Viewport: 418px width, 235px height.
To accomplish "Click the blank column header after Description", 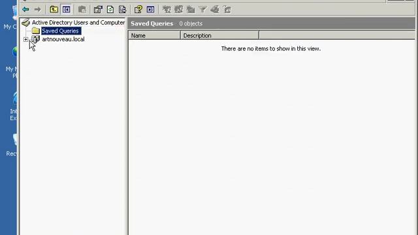I will (337, 35).
